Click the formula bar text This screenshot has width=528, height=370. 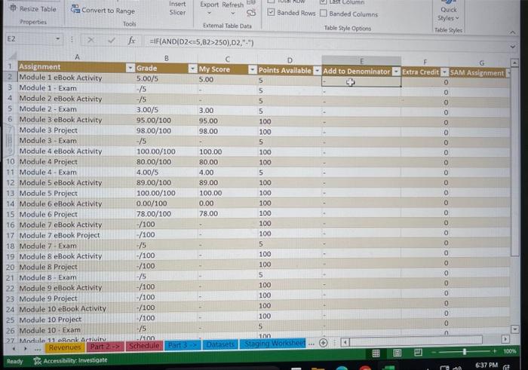tap(201, 42)
